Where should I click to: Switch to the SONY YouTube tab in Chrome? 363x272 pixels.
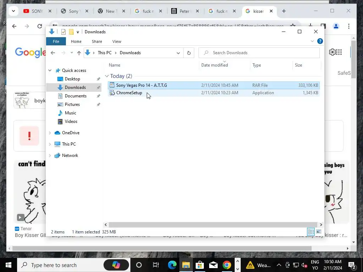[x=37, y=11]
